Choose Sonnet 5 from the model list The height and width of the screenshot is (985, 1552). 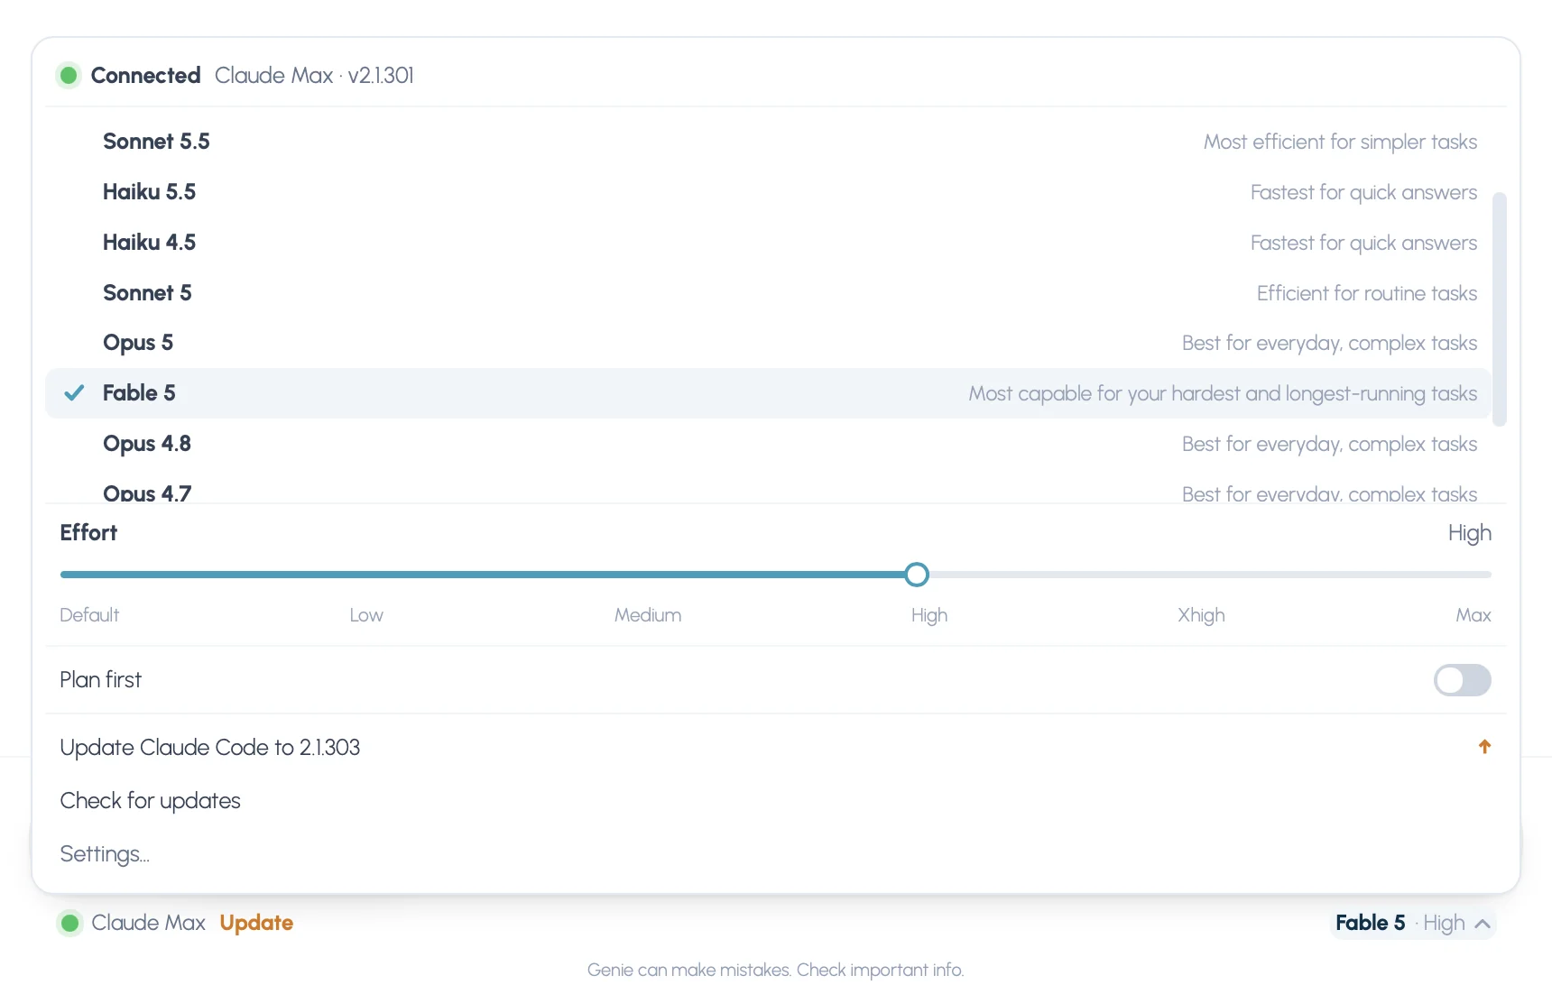(x=767, y=293)
